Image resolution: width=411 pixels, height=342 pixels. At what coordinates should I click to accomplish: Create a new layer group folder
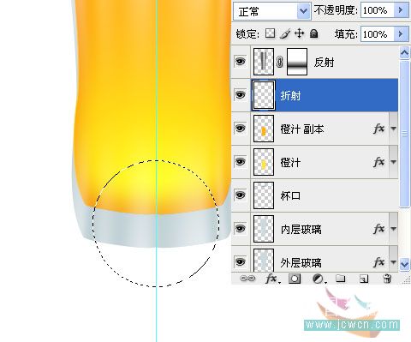coord(341,279)
